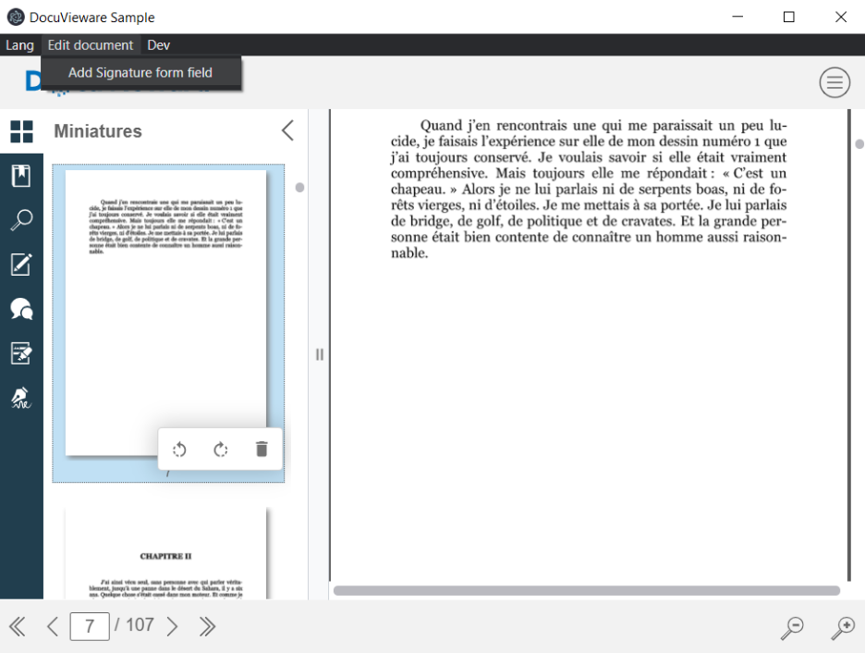Rotate the selected page counterclockwise
865x653 pixels.
coord(179,450)
